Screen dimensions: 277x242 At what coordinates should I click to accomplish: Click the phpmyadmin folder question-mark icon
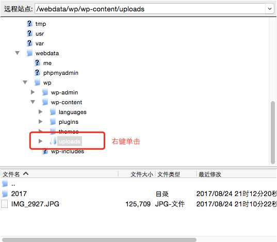click(x=37, y=73)
